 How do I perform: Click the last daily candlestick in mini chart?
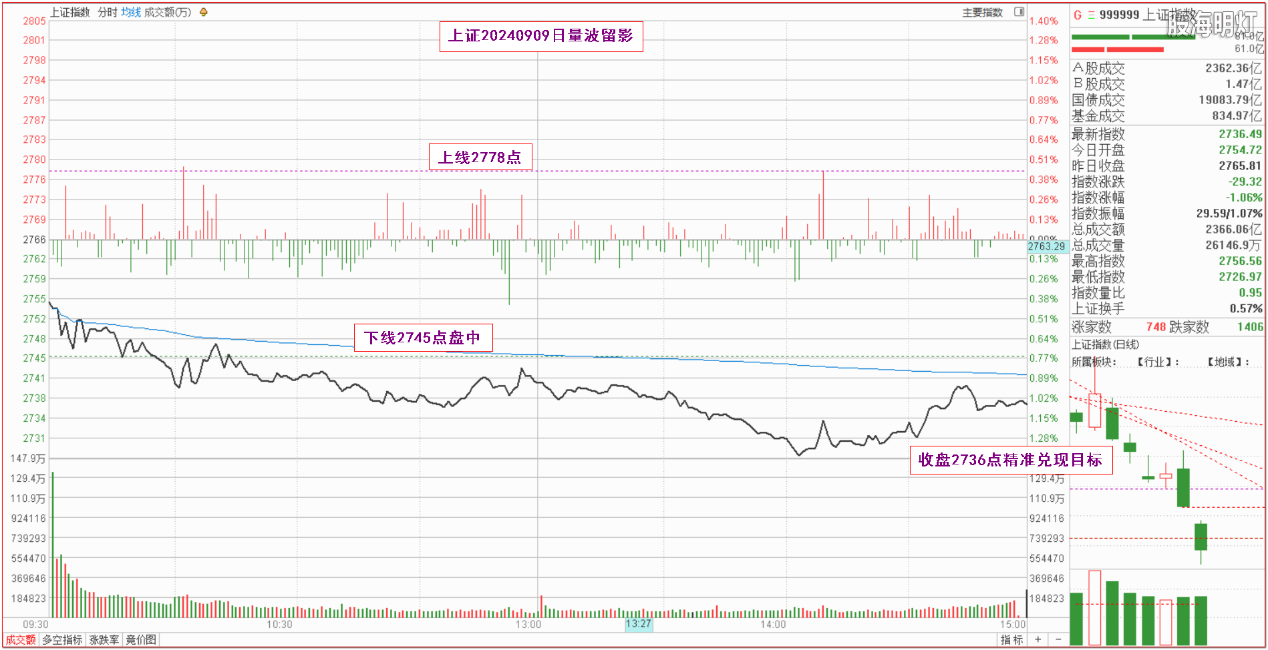[1201, 542]
